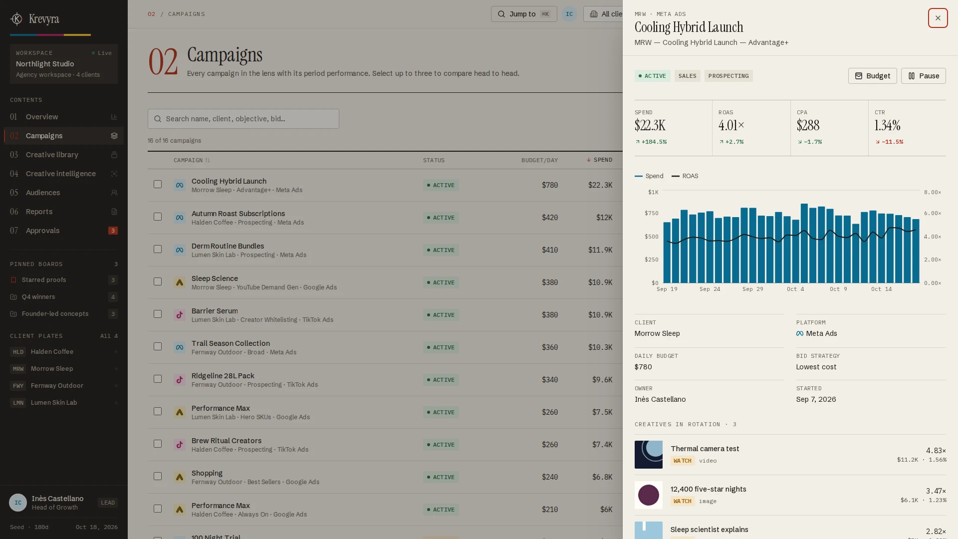Open the Audiences section
This screenshot has height=539, width=958.
(x=64, y=193)
